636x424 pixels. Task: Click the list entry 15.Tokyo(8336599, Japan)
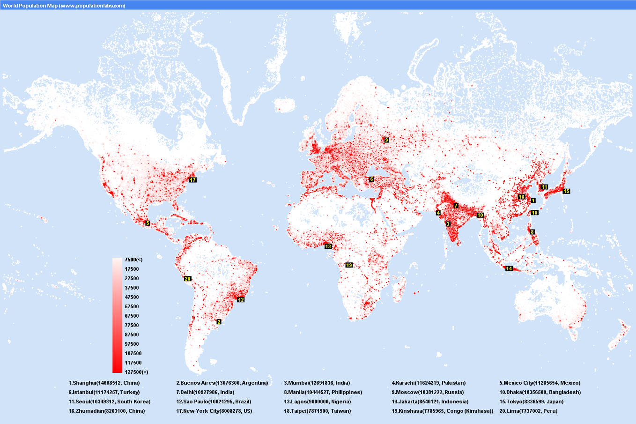[532, 402]
